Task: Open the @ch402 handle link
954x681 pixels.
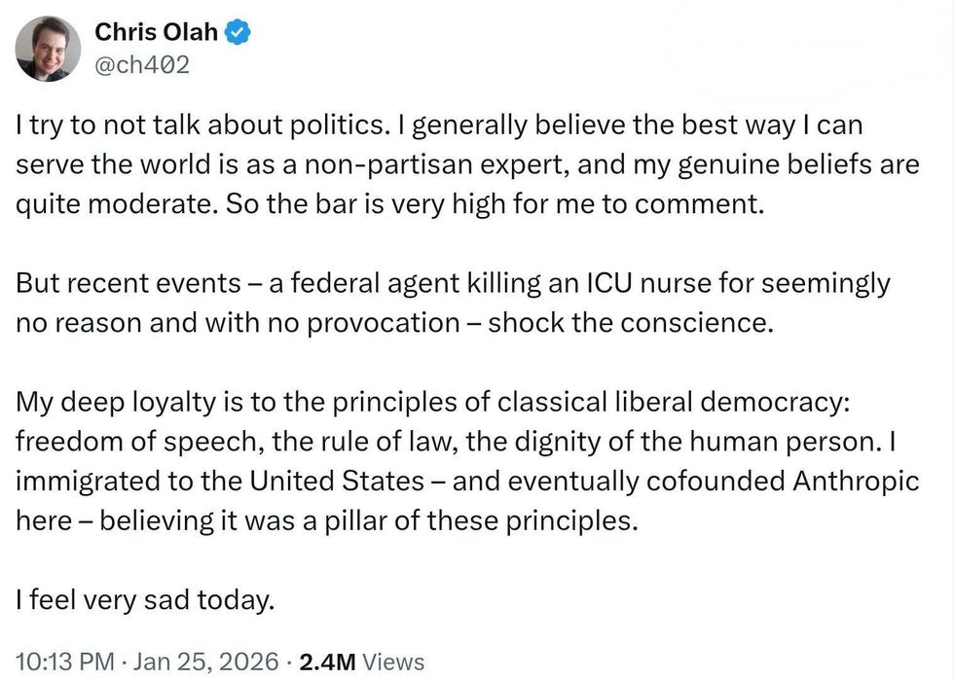Action: tap(141, 65)
